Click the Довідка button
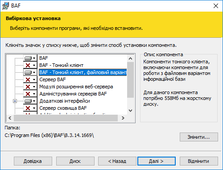Image resolution: width=223 pixels, height=170 pixels. point(33,161)
